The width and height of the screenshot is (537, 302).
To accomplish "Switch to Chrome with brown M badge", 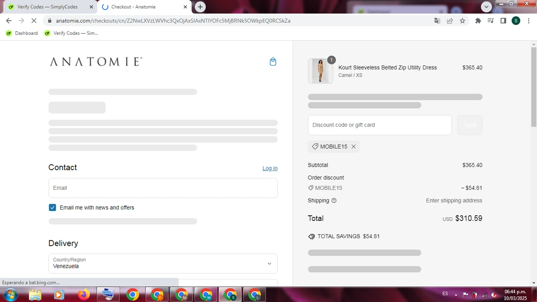I will pos(181,294).
